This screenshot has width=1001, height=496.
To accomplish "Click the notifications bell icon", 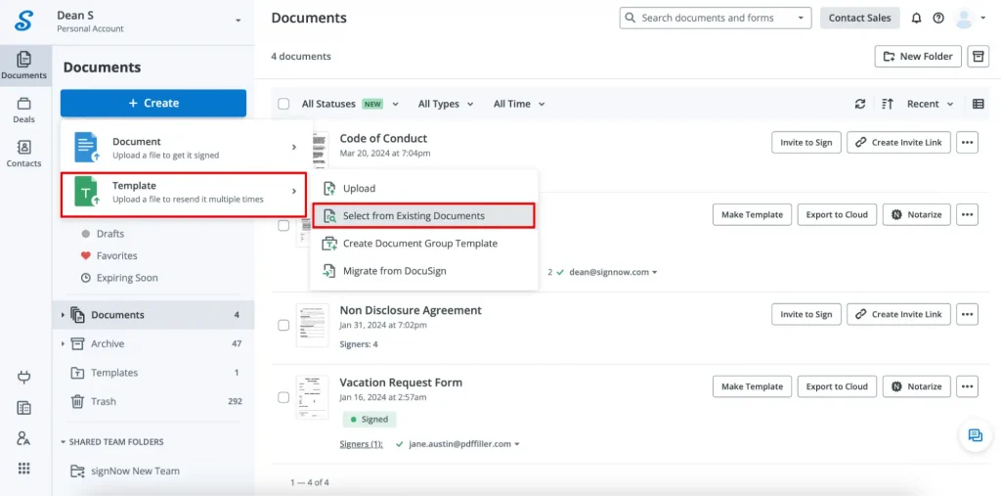I will (x=916, y=18).
